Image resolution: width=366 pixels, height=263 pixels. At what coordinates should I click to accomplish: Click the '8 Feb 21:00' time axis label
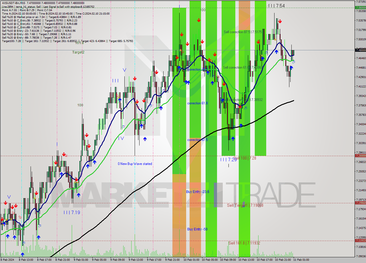click(x=63, y=260)
